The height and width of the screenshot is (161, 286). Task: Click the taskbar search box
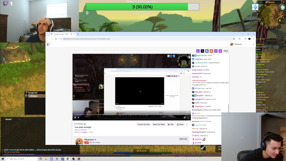(21, 159)
